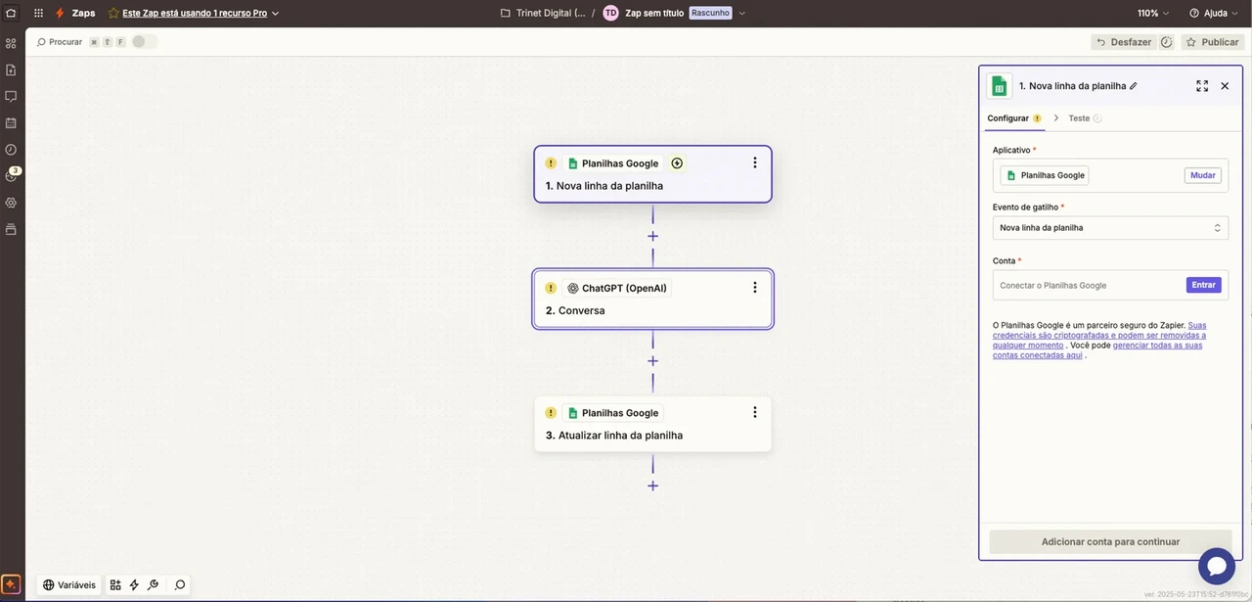Click Este Zap está usando 1 recurso Pro
The width and height of the screenshot is (1252, 602).
(x=195, y=14)
